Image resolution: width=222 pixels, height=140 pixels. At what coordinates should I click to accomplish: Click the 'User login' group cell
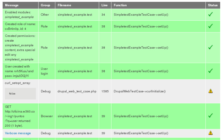click(45, 71)
